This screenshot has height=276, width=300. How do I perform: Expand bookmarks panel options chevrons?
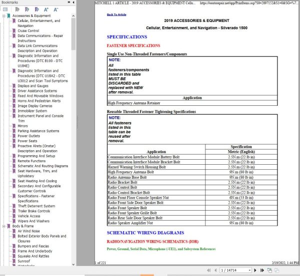tap(69, 2)
